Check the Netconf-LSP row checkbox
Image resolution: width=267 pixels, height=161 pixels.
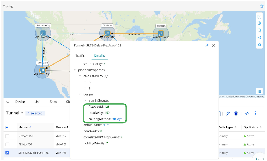(7, 136)
